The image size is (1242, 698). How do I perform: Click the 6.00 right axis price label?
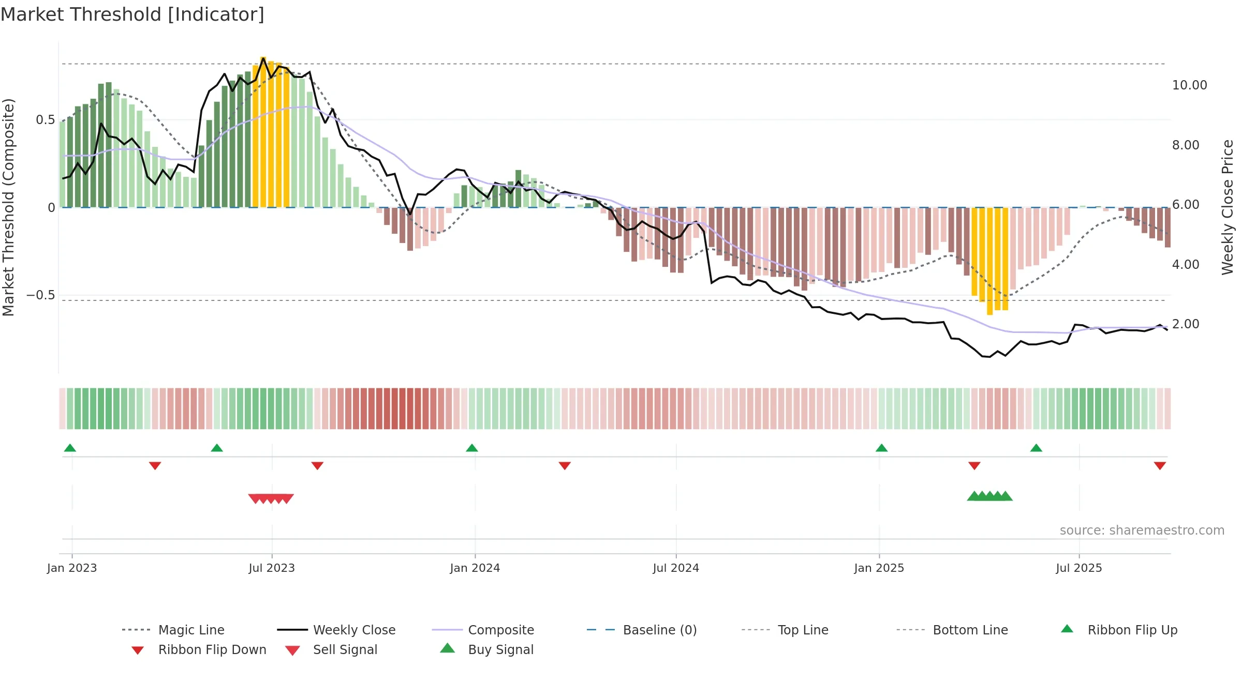(1186, 205)
